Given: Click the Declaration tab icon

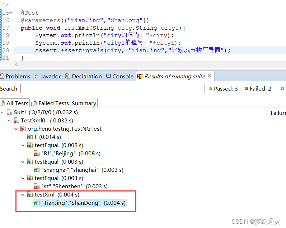Looking at the screenshot, I should 68,77.
